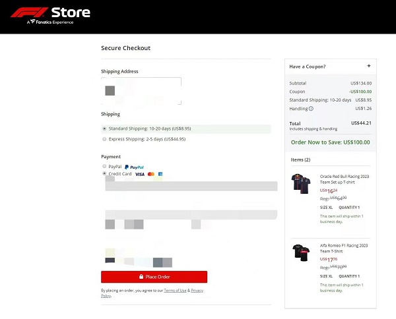
Task: Open the Privacy Policy link
Action: click(197, 290)
